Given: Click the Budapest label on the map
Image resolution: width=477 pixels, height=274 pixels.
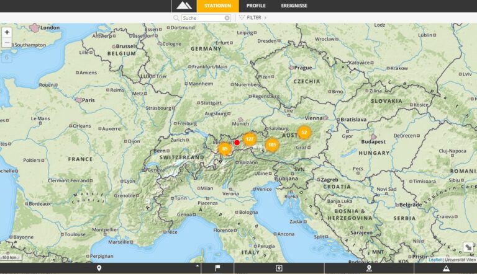Looking at the screenshot, I should (x=373, y=142).
